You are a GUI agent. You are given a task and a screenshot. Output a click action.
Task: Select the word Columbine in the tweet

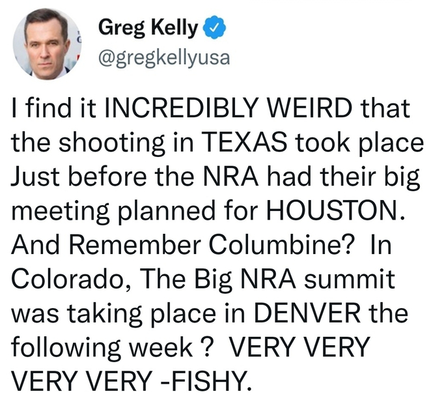tap(281, 244)
